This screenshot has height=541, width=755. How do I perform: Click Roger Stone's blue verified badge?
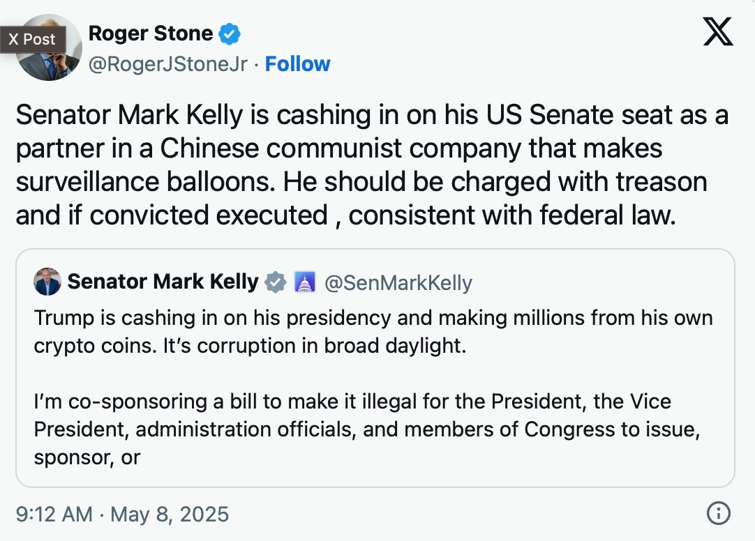click(229, 34)
